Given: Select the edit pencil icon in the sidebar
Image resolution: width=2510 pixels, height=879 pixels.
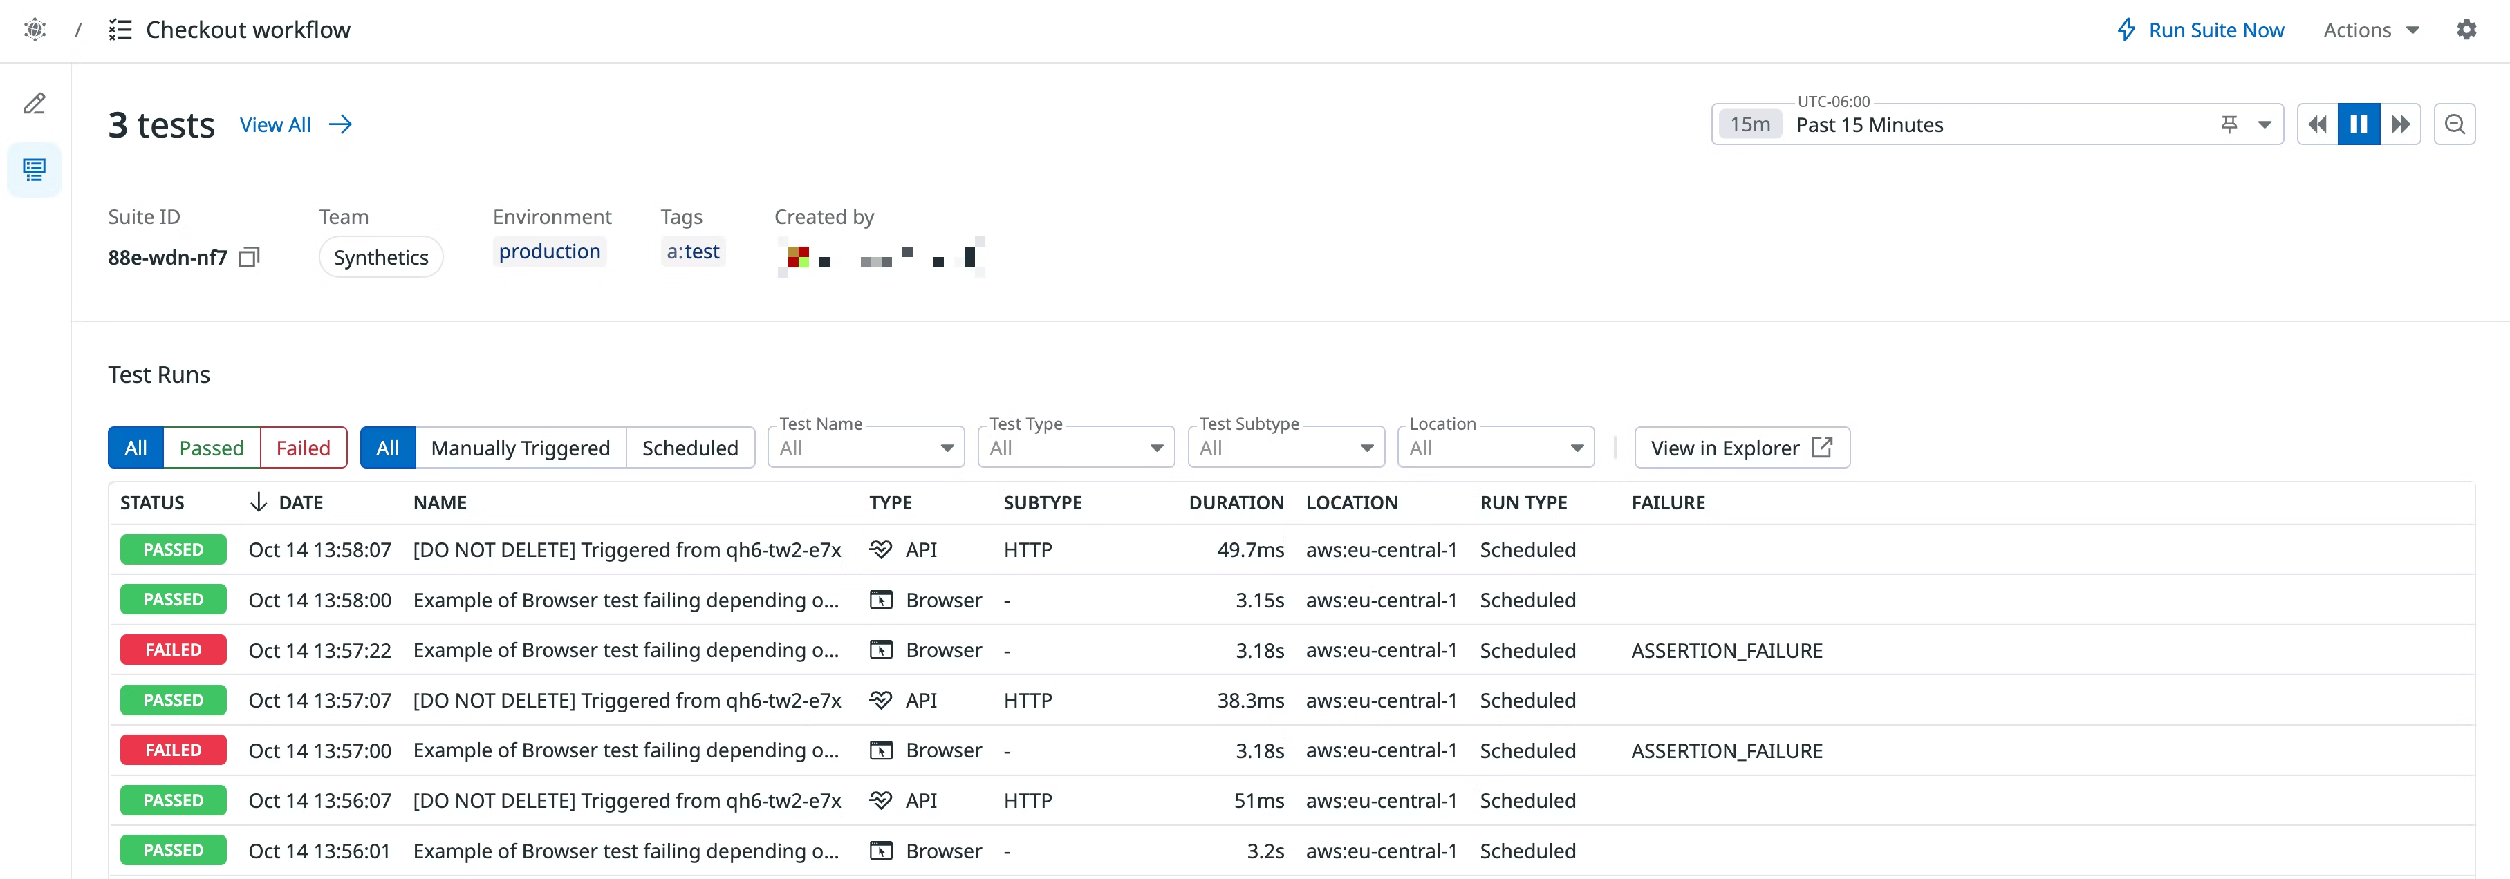Looking at the screenshot, I should pyautogui.click(x=35, y=102).
